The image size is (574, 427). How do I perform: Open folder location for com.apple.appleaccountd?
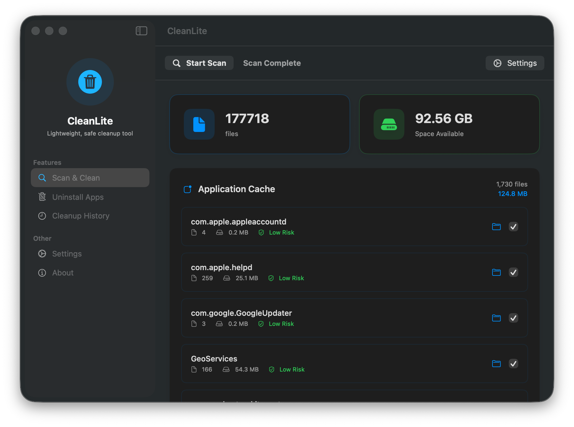(497, 227)
